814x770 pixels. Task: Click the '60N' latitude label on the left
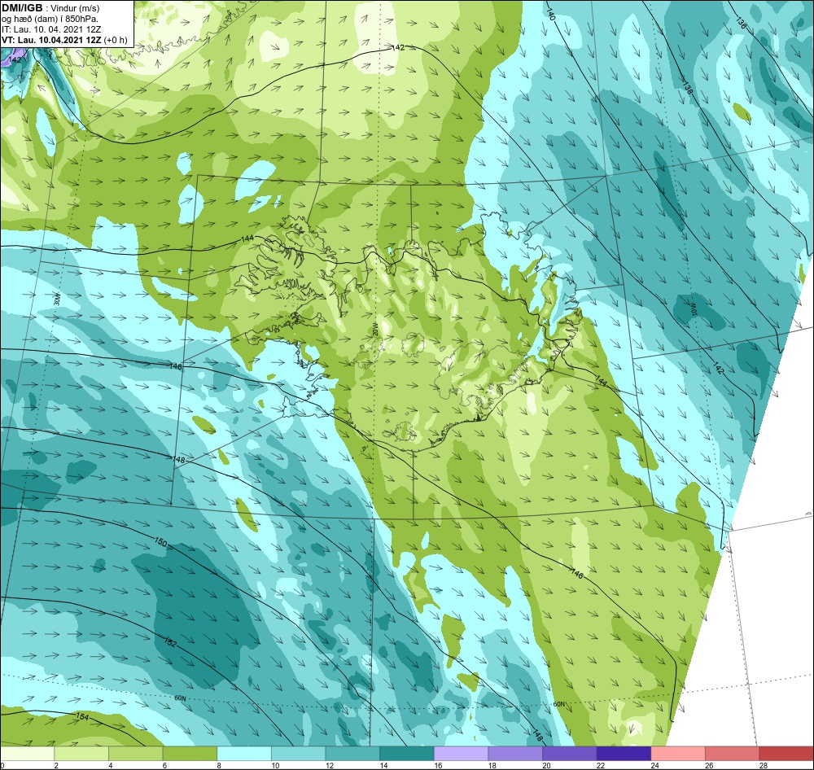coord(180,698)
